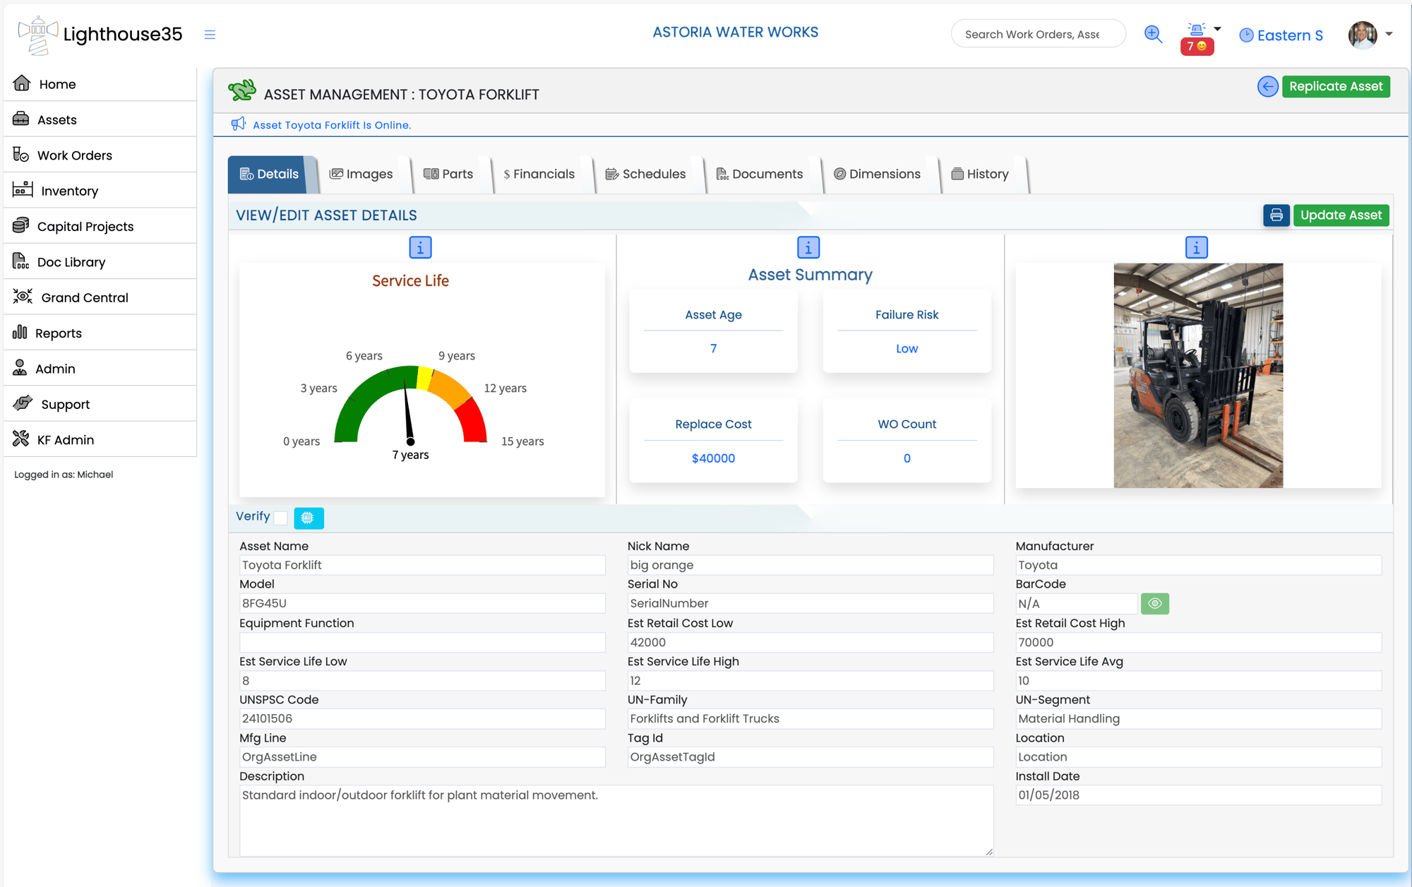The image size is (1412, 887).
Task: Open the History tab
Action: coord(980,174)
